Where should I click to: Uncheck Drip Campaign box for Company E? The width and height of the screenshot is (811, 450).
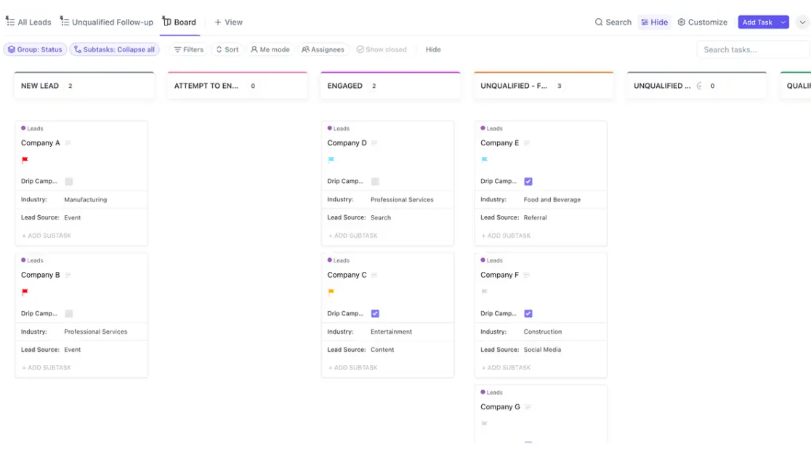pyautogui.click(x=528, y=182)
